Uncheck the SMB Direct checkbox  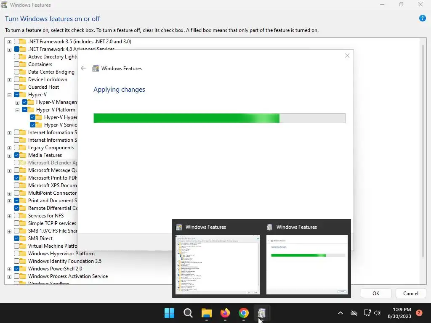pyautogui.click(x=16, y=238)
